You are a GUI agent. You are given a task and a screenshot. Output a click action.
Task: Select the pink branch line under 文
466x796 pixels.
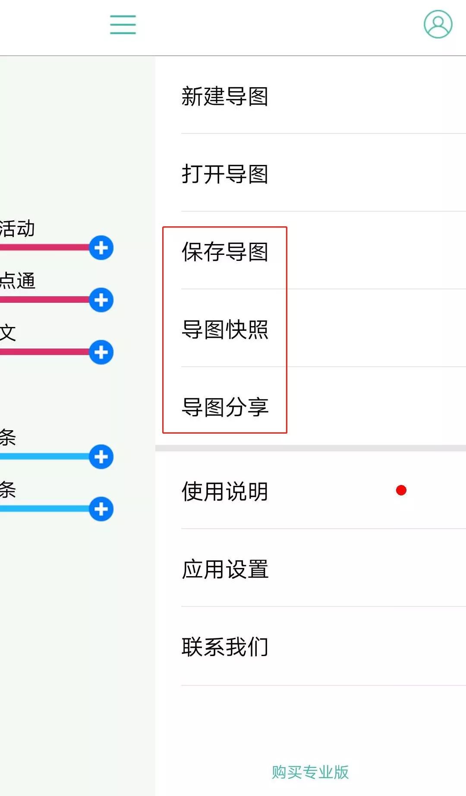pyautogui.click(x=45, y=352)
